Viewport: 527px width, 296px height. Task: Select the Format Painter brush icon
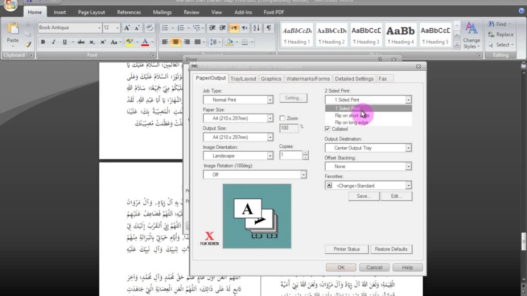tap(28, 44)
